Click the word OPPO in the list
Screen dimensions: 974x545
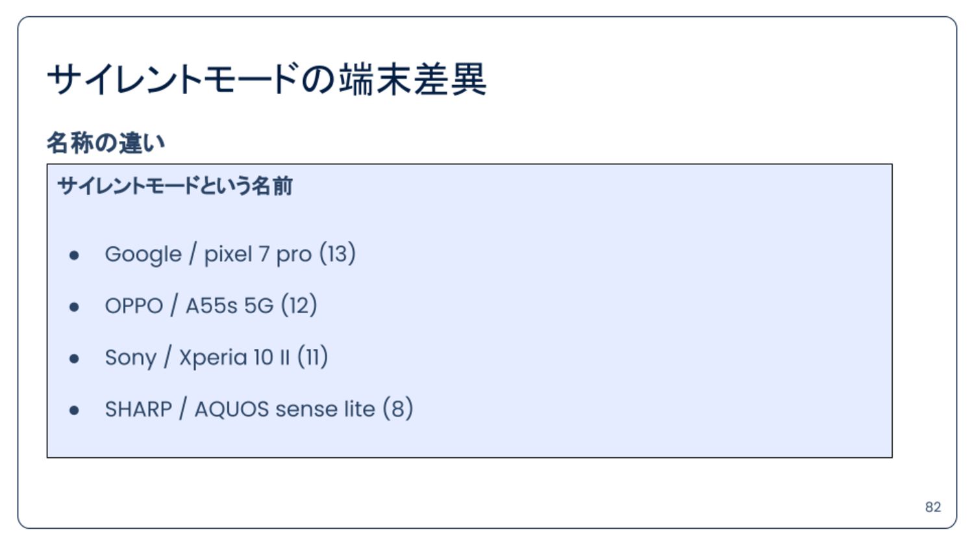pyautogui.click(x=134, y=306)
